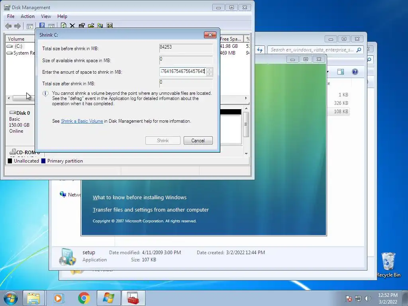
Task: Click the magnifier icon in Explorer search box
Action: [359, 50]
